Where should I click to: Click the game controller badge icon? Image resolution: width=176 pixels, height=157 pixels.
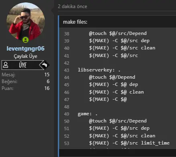(x=45, y=65)
